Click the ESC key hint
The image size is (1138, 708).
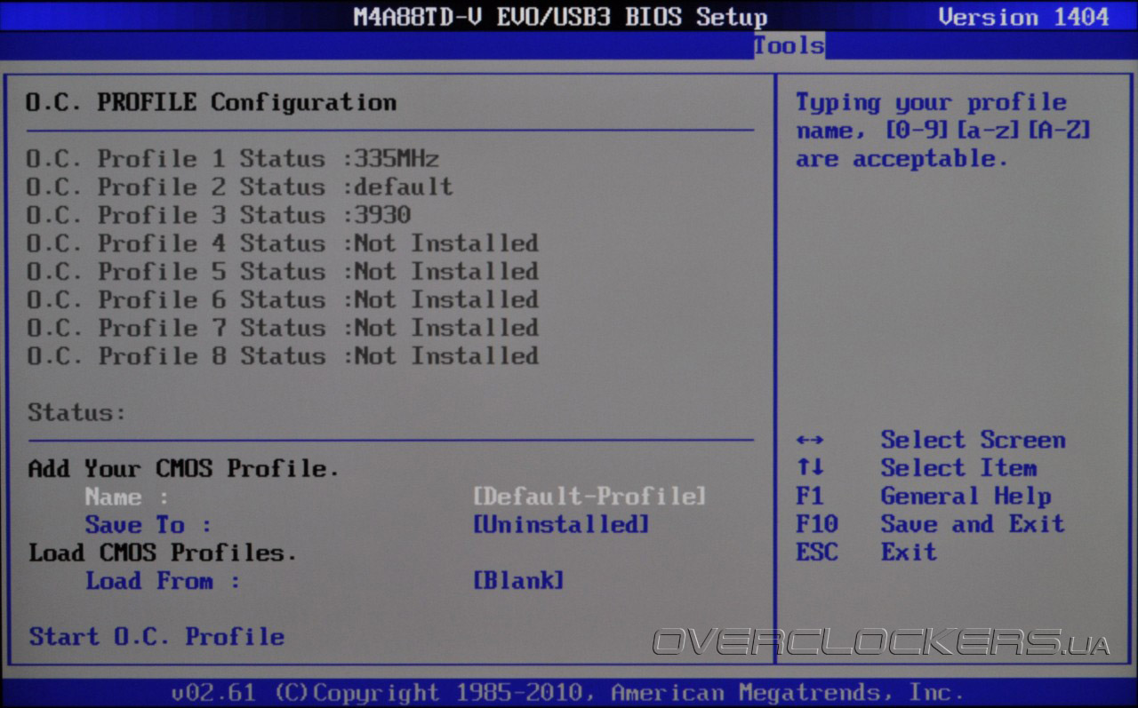click(x=817, y=553)
